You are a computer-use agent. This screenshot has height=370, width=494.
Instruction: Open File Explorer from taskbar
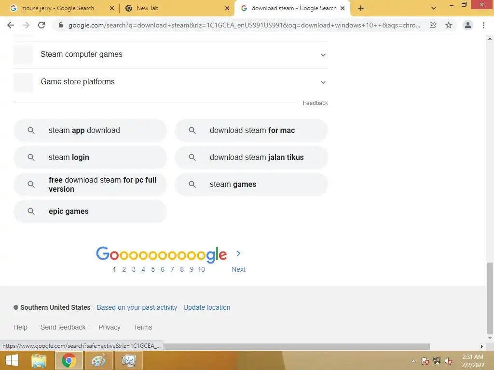point(39,360)
